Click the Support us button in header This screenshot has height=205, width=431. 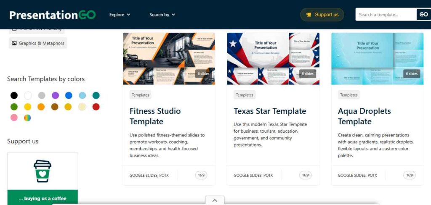pyautogui.click(x=322, y=15)
